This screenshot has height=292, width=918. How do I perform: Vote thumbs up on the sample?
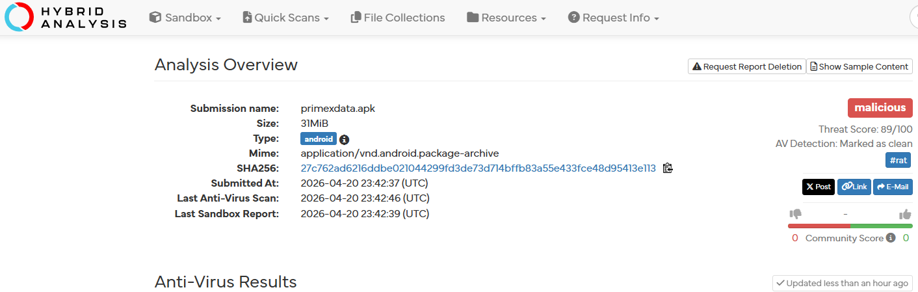(x=905, y=214)
